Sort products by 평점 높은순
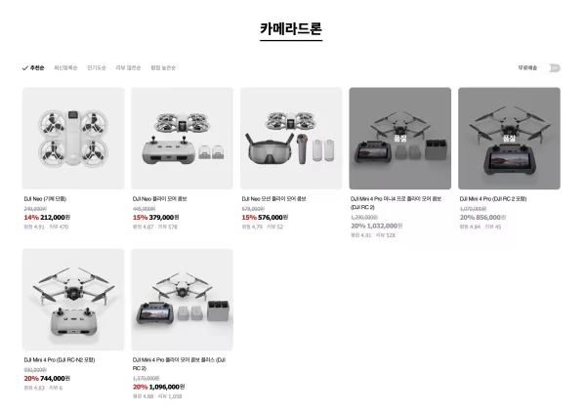The width and height of the screenshot is (586, 415). coord(163,68)
